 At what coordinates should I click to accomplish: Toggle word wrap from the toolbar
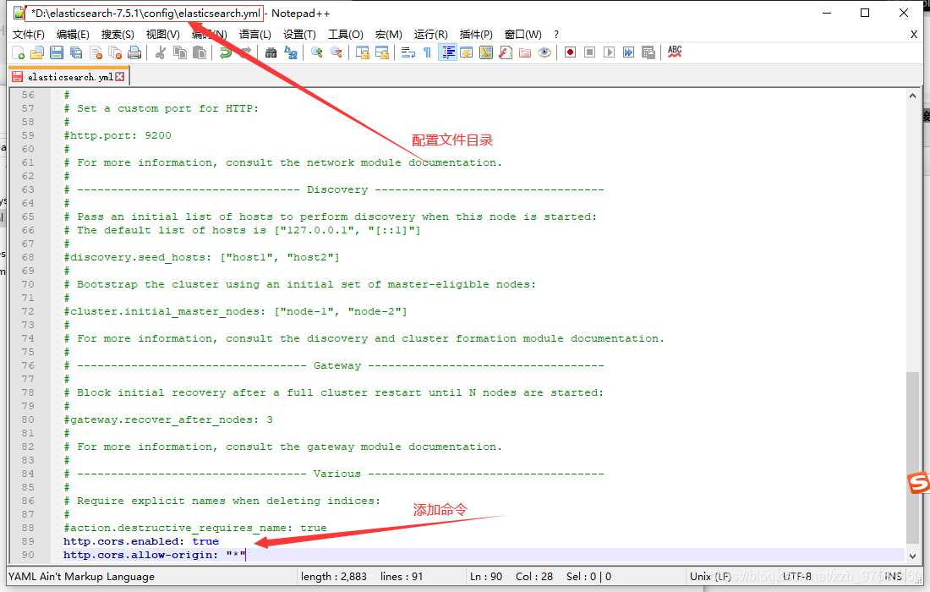click(x=408, y=52)
